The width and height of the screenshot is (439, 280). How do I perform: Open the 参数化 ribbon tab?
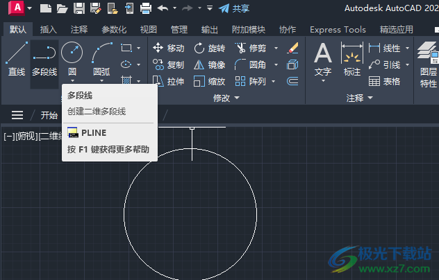tap(114, 29)
